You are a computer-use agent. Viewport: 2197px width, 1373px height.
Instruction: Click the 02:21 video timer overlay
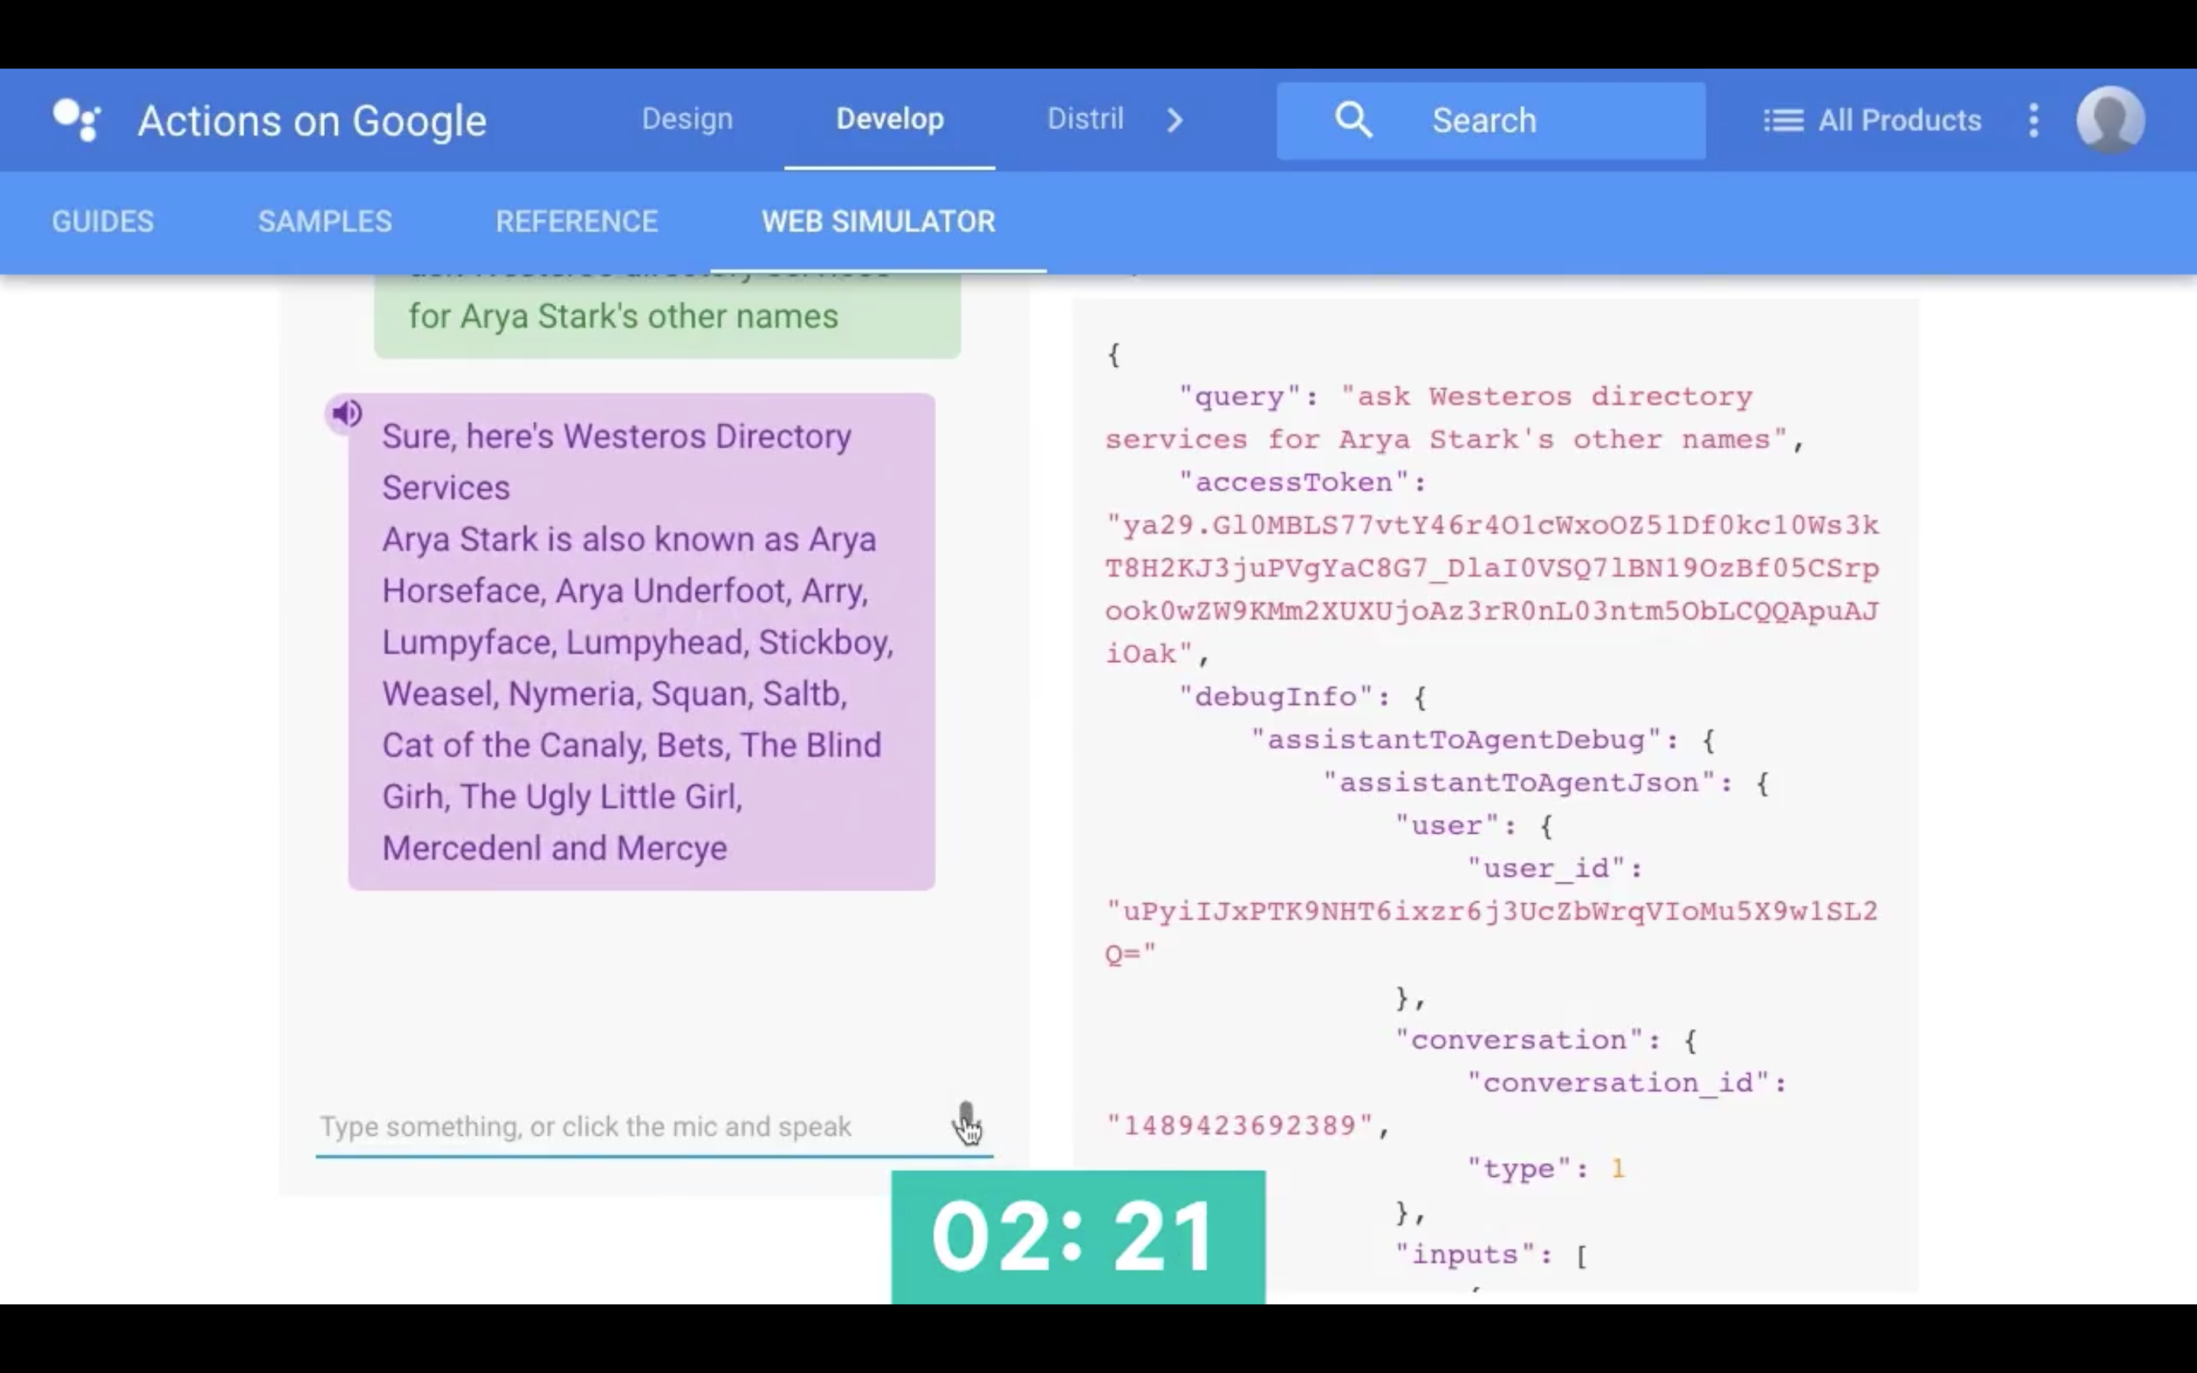(1078, 1236)
